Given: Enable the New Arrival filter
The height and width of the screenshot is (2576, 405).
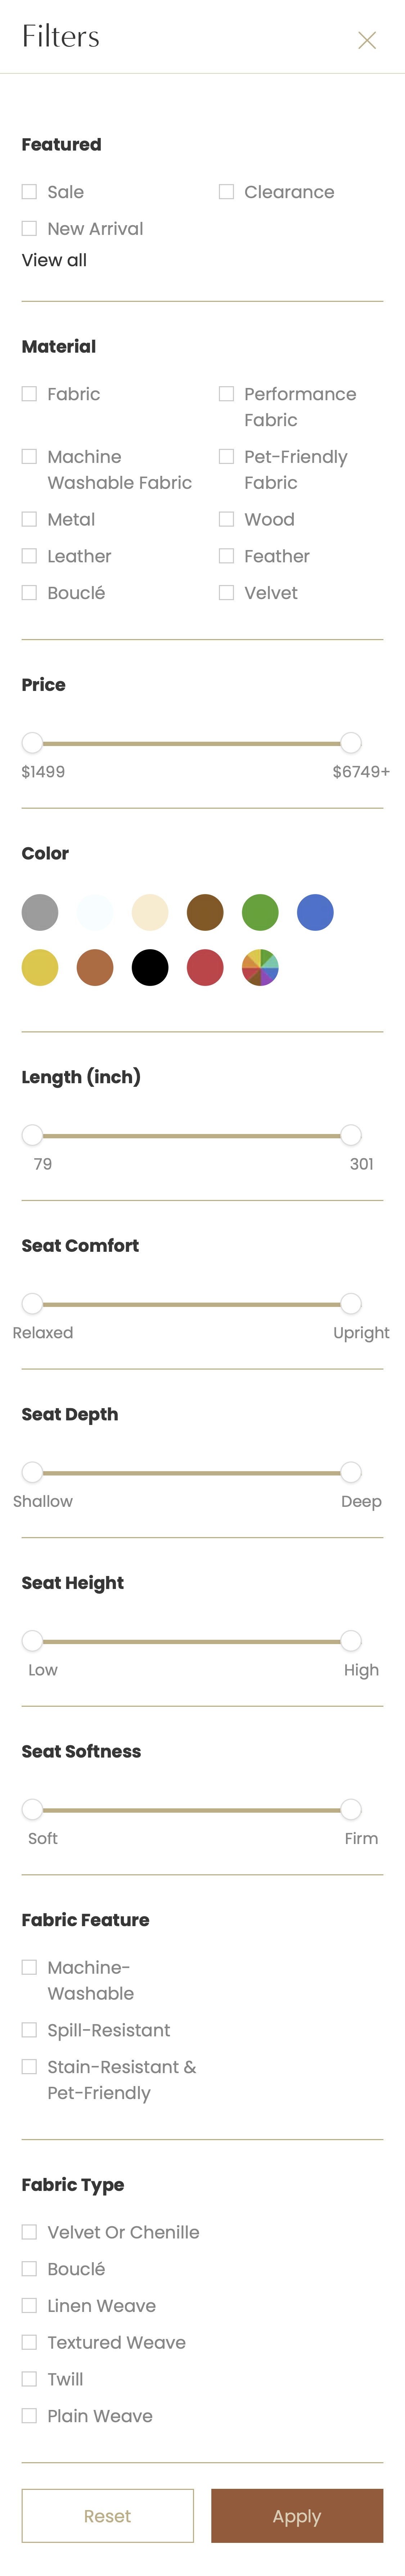Looking at the screenshot, I should pos(29,228).
